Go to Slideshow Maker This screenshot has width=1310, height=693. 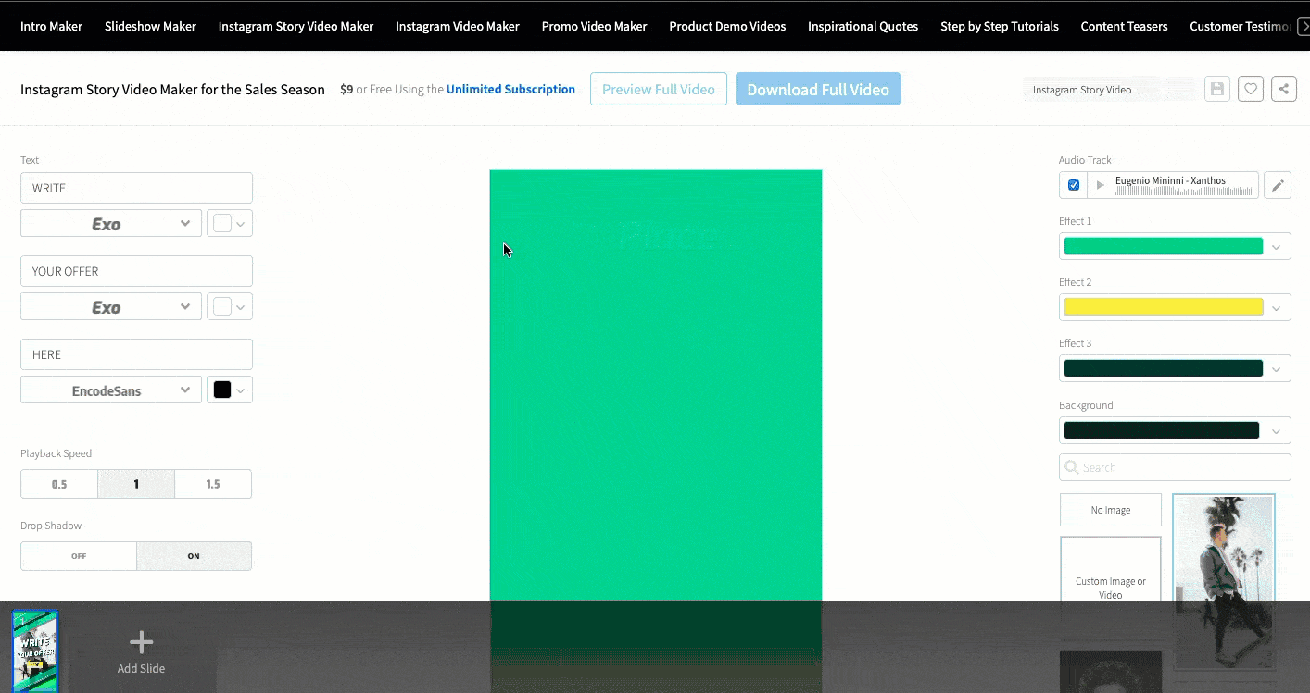[150, 26]
